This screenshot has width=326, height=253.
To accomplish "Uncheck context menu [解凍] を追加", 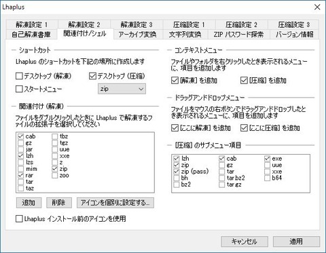I will point(175,81).
